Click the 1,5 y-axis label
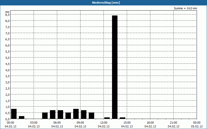 click(8, 101)
